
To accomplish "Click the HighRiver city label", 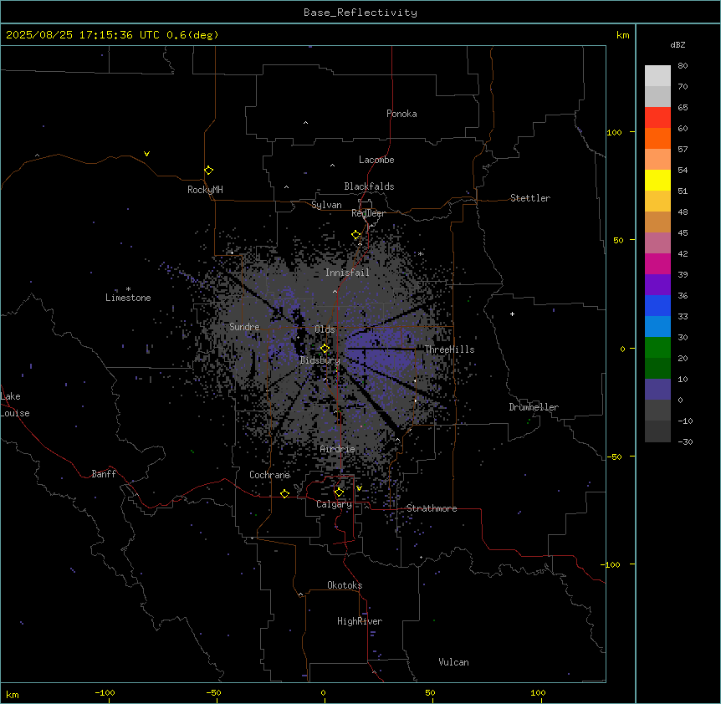I will coord(360,621).
